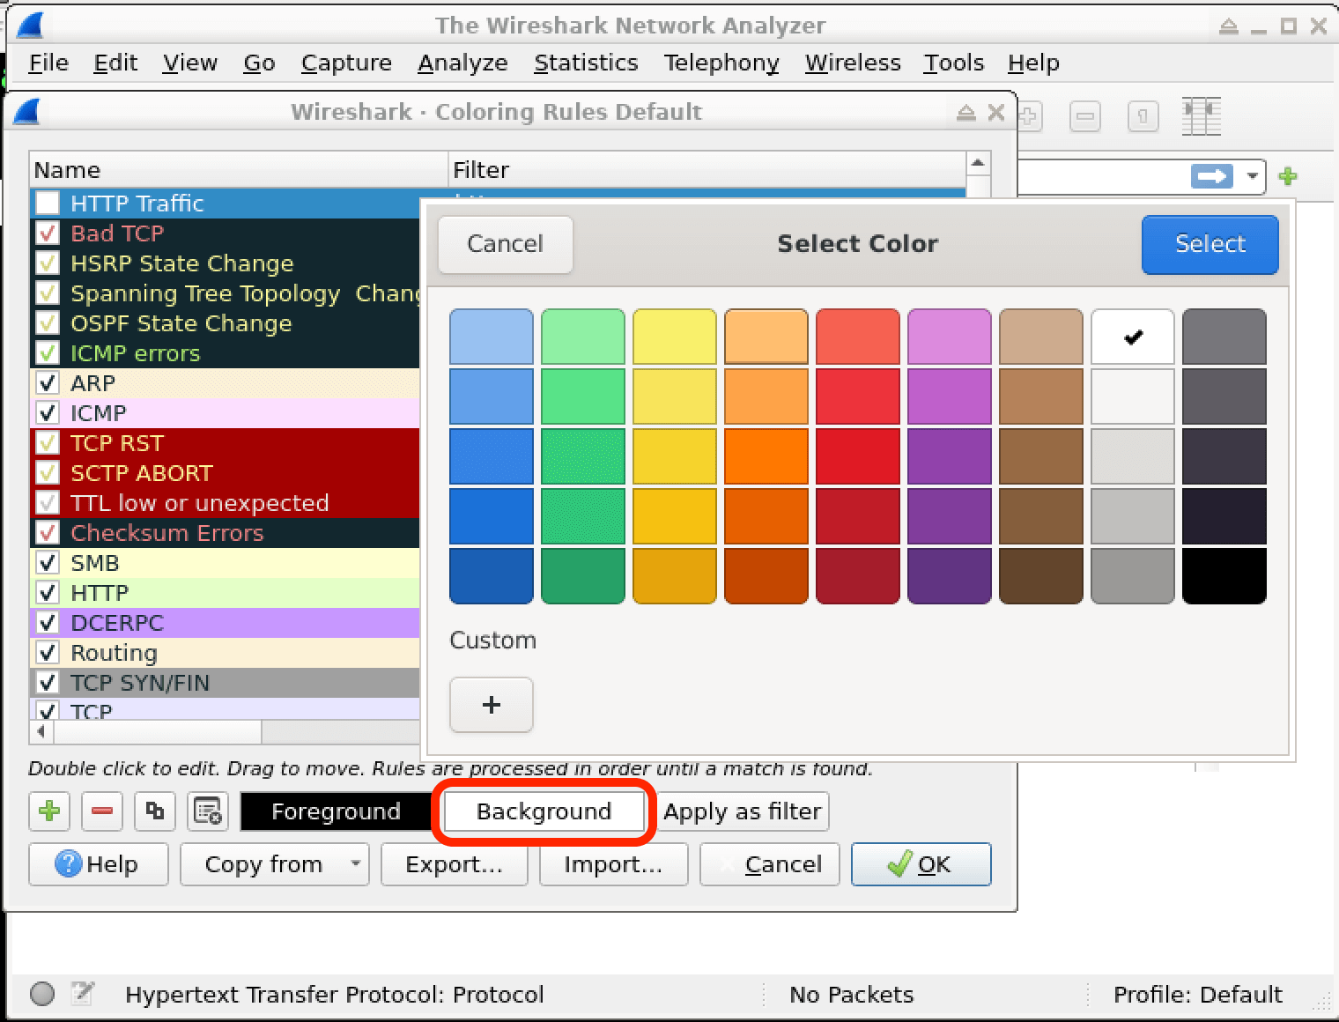
Task: Open the Statistics menu
Action: tap(586, 63)
